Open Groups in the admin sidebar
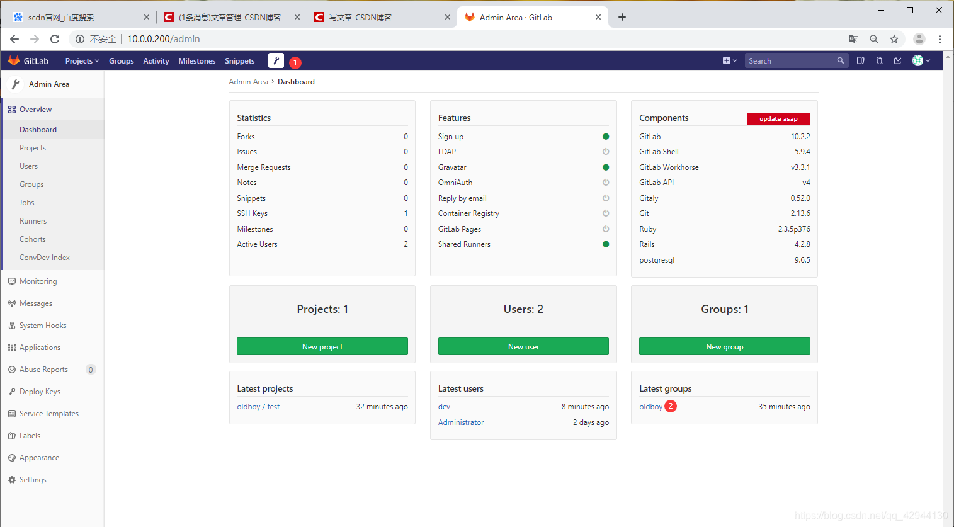954x527 pixels. pos(31,184)
